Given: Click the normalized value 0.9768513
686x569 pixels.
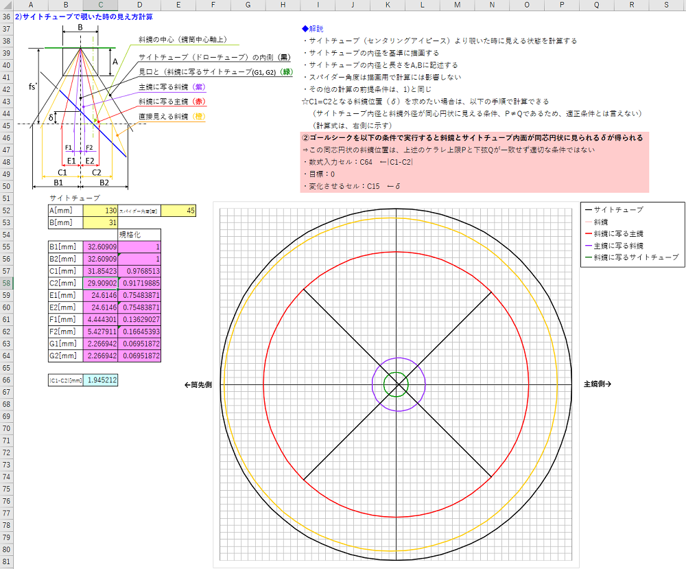Looking at the screenshot, I should click(139, 271).
